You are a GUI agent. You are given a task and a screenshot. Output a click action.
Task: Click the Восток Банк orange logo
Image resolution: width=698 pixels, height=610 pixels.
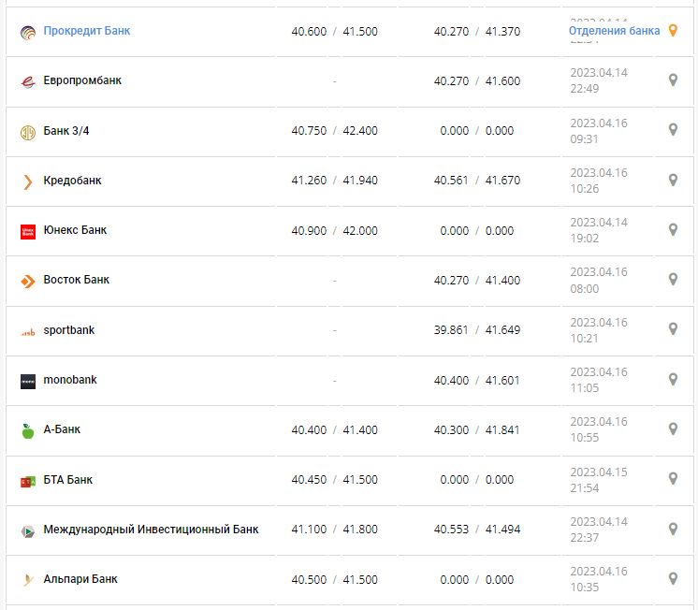(x=27, y=281)
